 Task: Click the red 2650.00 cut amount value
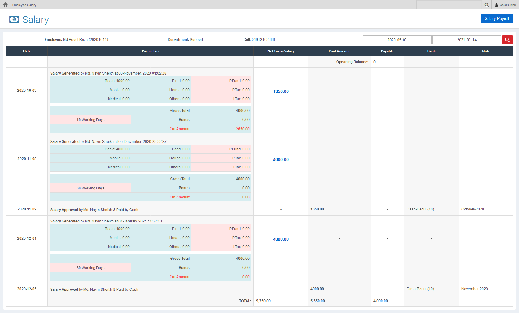(242, 129)
